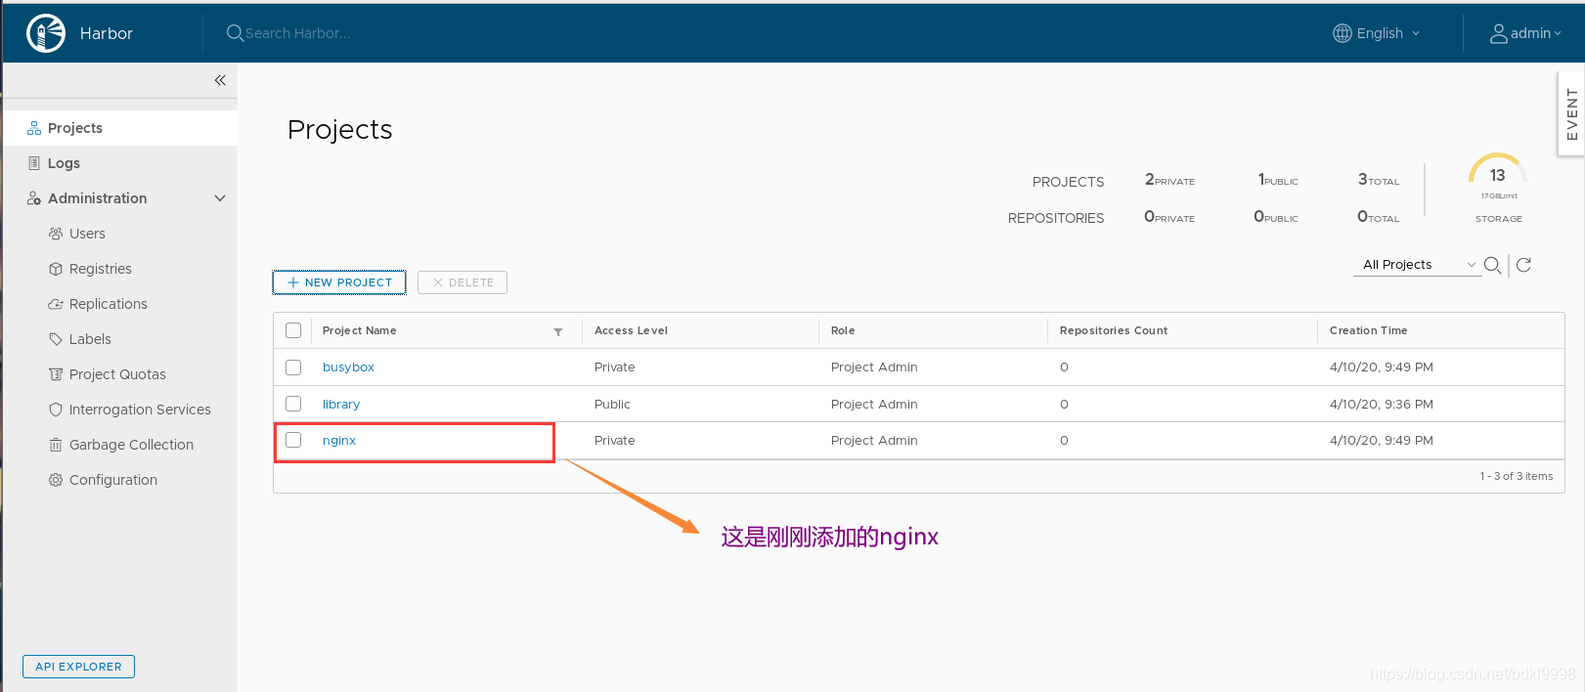Check the busybox project checkbox
Image resolution: width=1585 pixels, height=692 pixels.
tap(293, 368)
